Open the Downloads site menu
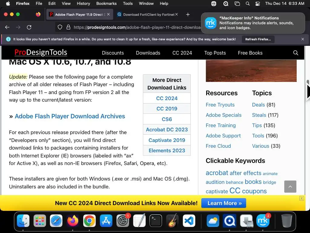The height and width of the screenshot is (233, 310). pos(148,53)
